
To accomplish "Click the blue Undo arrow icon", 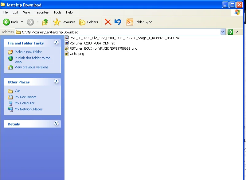I will pos(118,22).
